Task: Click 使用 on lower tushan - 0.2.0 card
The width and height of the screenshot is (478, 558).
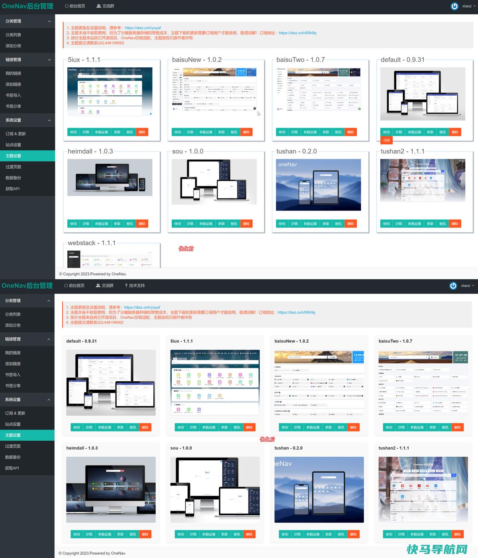Action: click(x=285, y=534)
